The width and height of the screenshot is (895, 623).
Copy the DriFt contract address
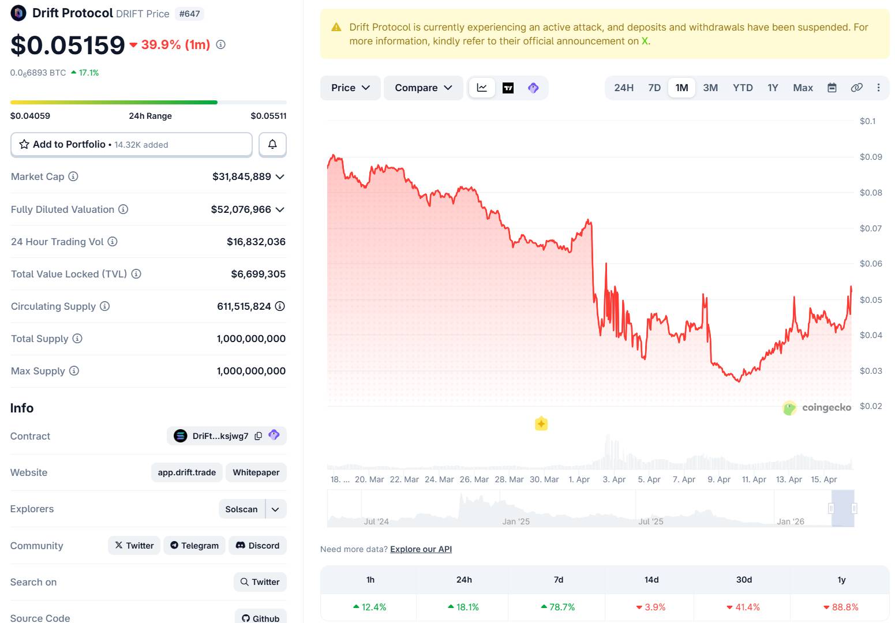point(258,436)
